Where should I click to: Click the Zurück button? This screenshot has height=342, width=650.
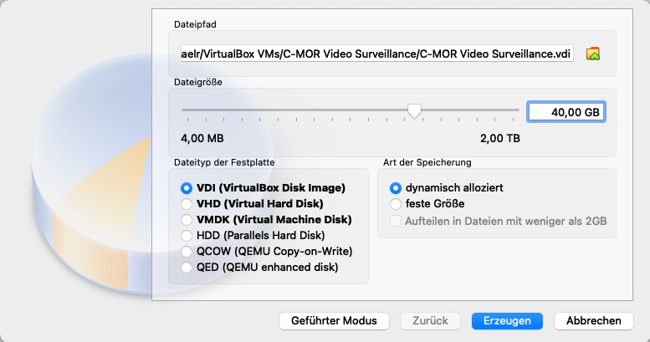pyautogui.click(x=431, y=321)
